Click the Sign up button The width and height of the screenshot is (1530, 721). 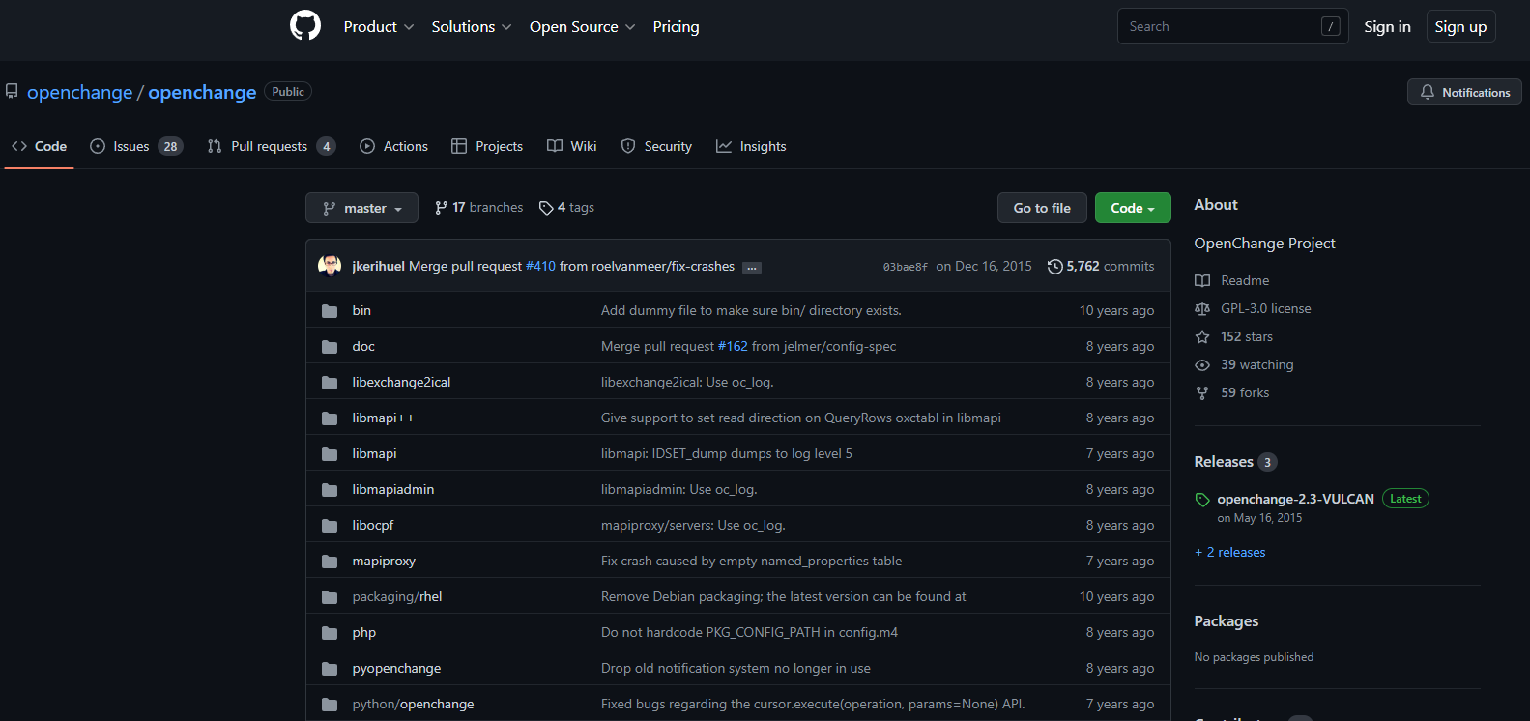(1459, 27)
